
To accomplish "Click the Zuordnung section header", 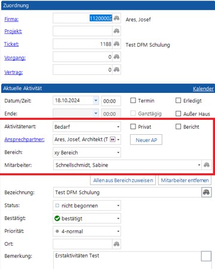I will pos(107,5).
